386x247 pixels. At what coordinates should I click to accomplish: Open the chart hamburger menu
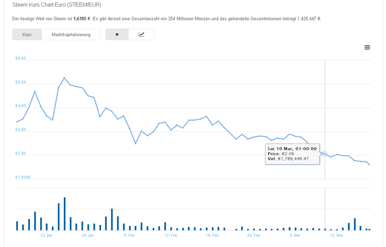[x=367, y=47]
